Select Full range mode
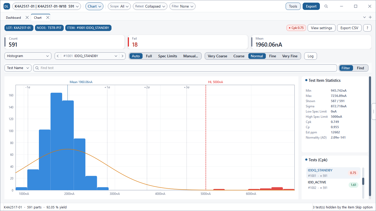Image resolution: width=376 pixels, height=211 pixels. (x=149, y=56)
